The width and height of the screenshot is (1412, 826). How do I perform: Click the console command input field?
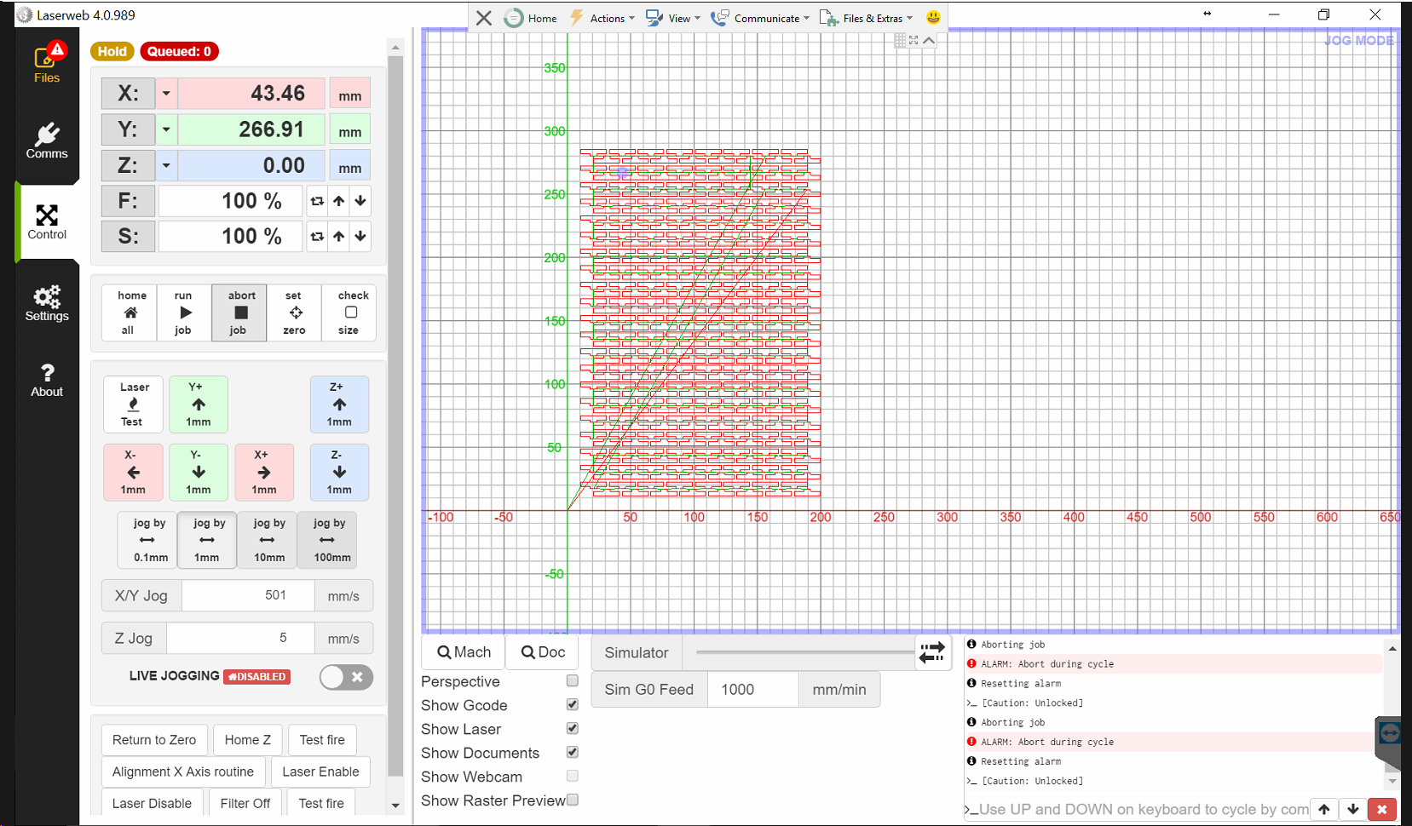[x=1144, y=809]
